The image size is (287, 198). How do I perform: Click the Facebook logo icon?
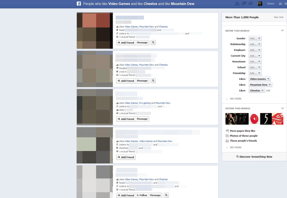(79, 4)
